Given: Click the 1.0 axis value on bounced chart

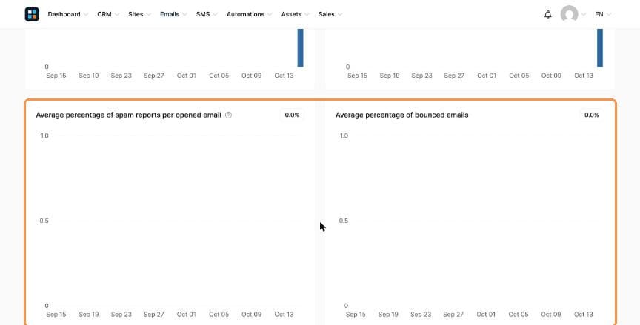Looking at the screenshot, I should point(344,135).
